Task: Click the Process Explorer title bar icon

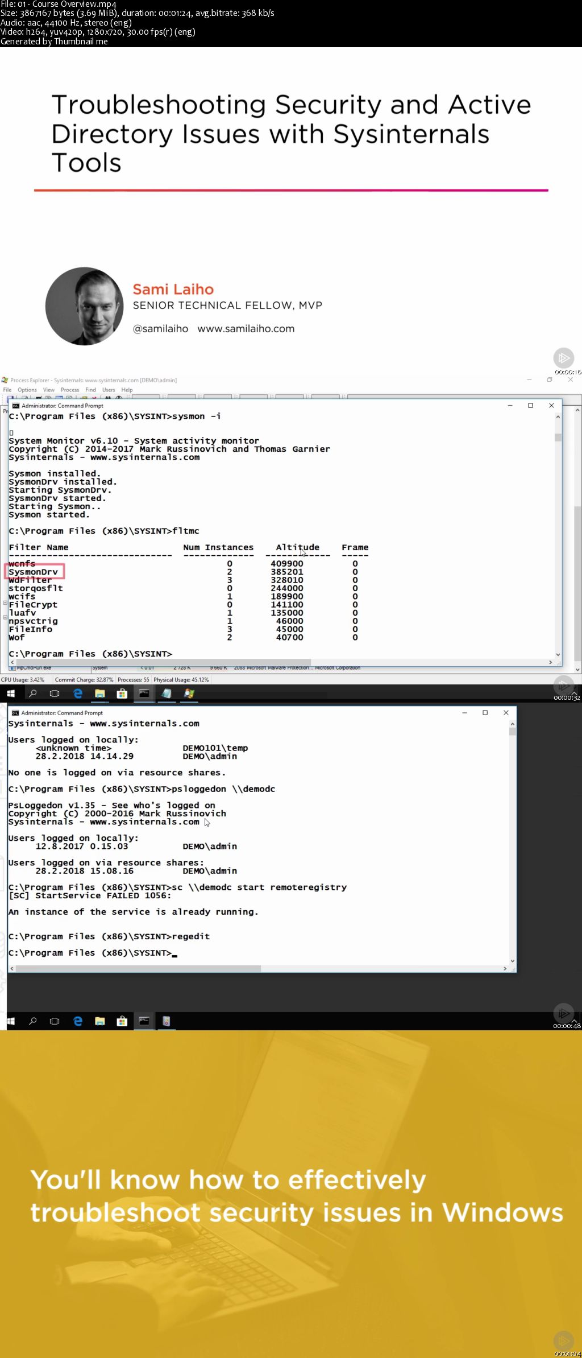Action: point(5,380)
